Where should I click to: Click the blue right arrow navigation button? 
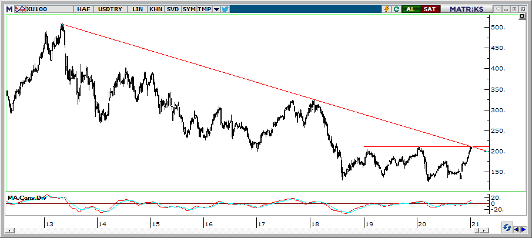[x=524, y=230]
